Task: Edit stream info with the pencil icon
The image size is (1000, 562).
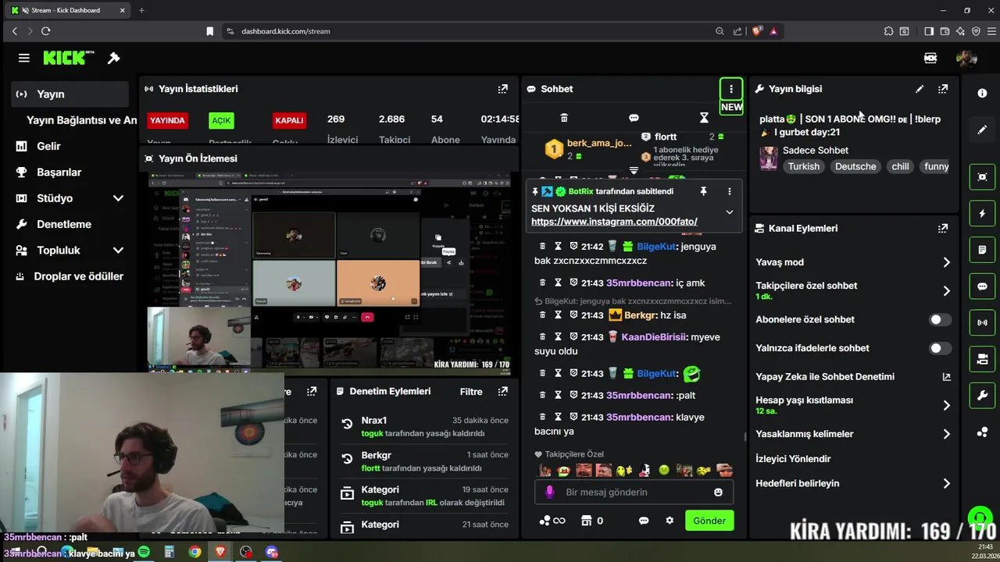Action: click(920, 89)
